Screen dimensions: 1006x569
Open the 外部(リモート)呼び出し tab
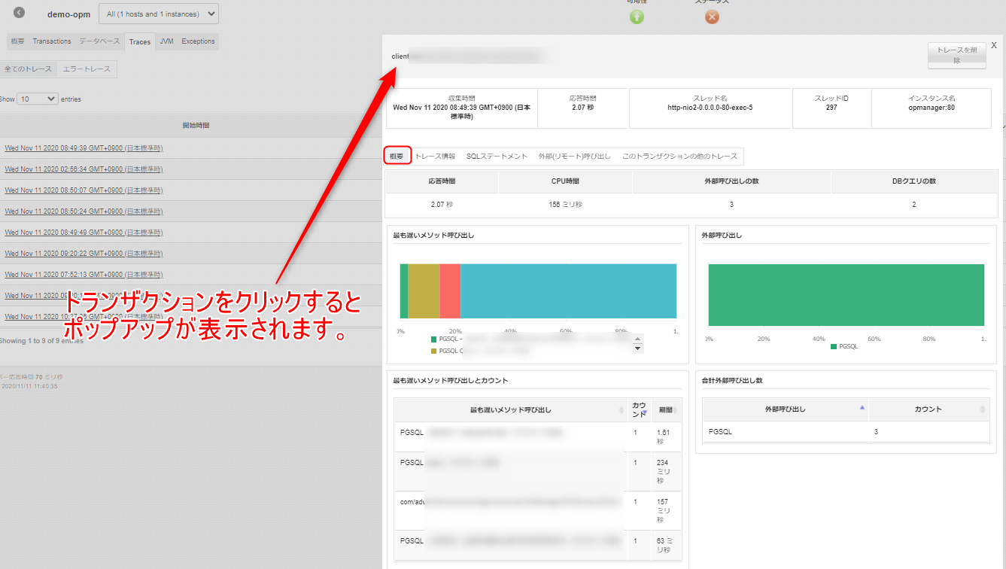coord(574,157)
